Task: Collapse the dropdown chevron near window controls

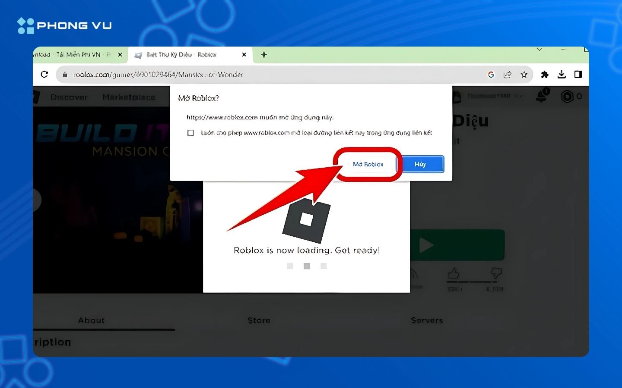Action: click(x=540, y=50)
